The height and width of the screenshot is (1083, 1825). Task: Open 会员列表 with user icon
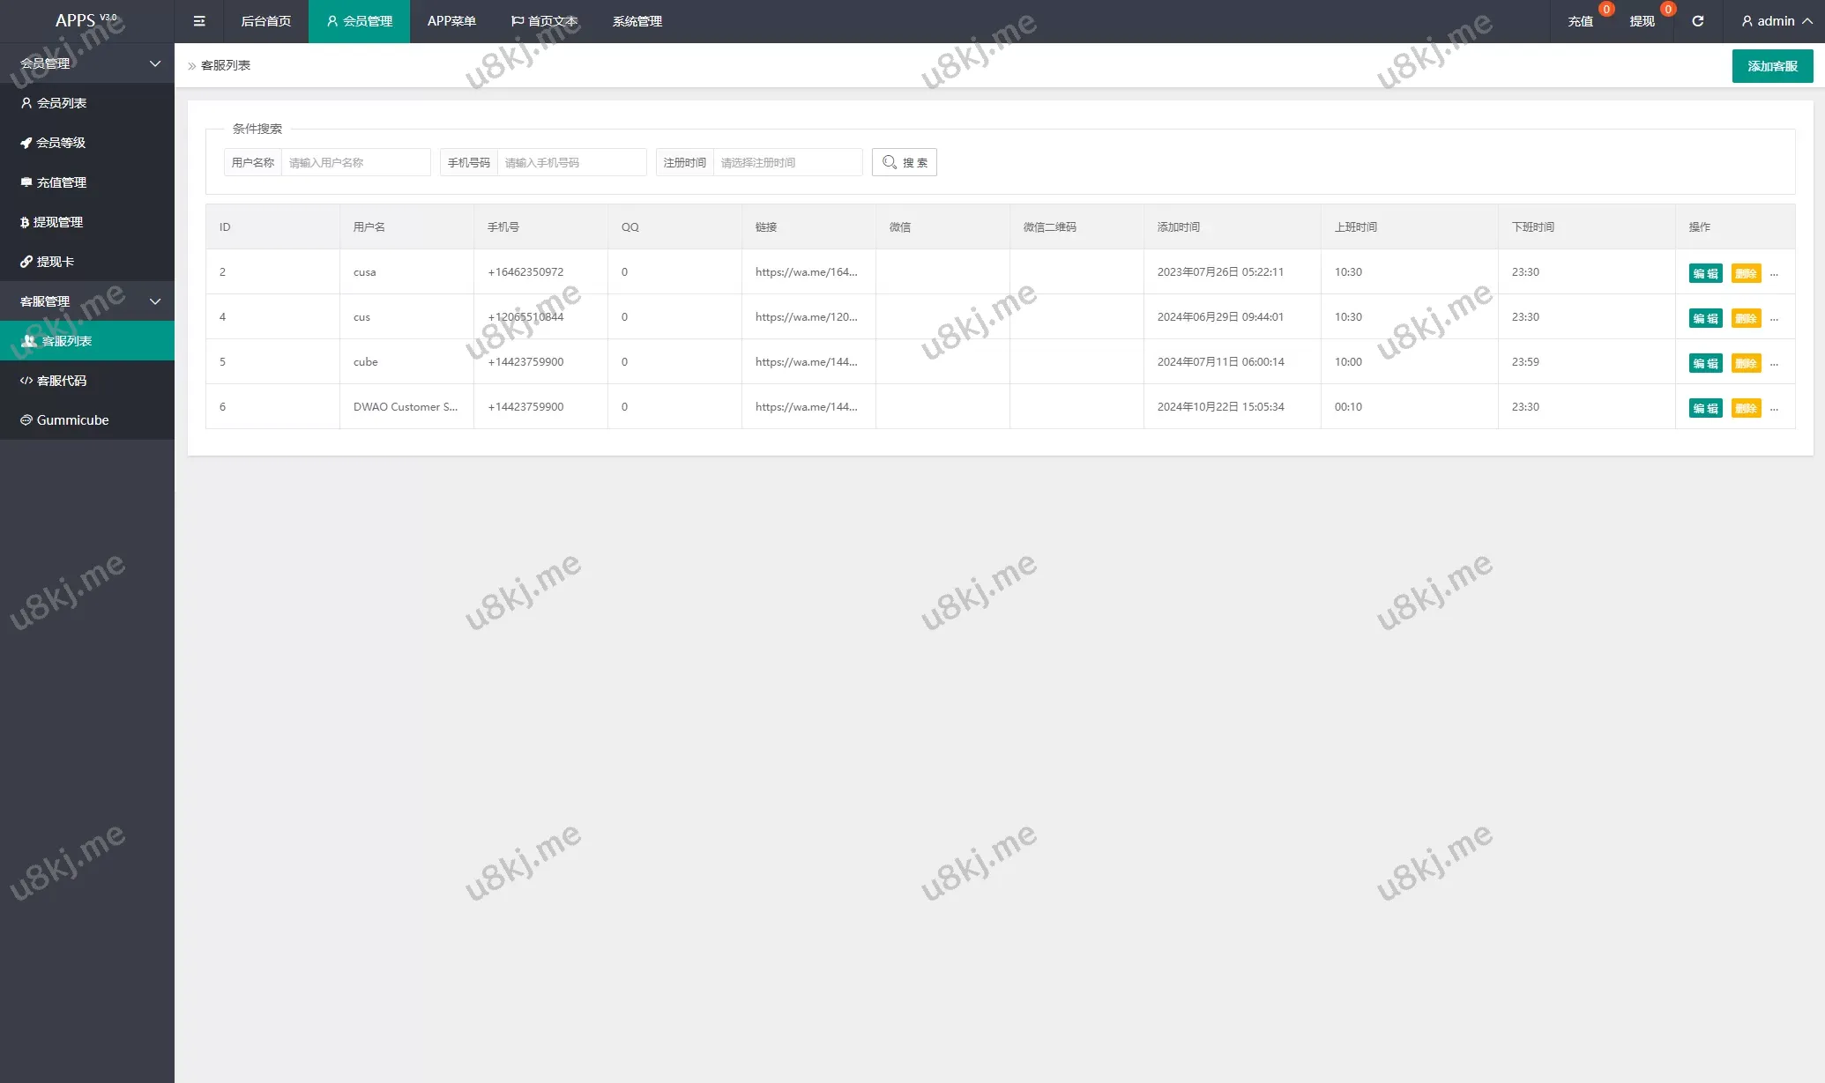pyautogui.click(x=62, y=103)
